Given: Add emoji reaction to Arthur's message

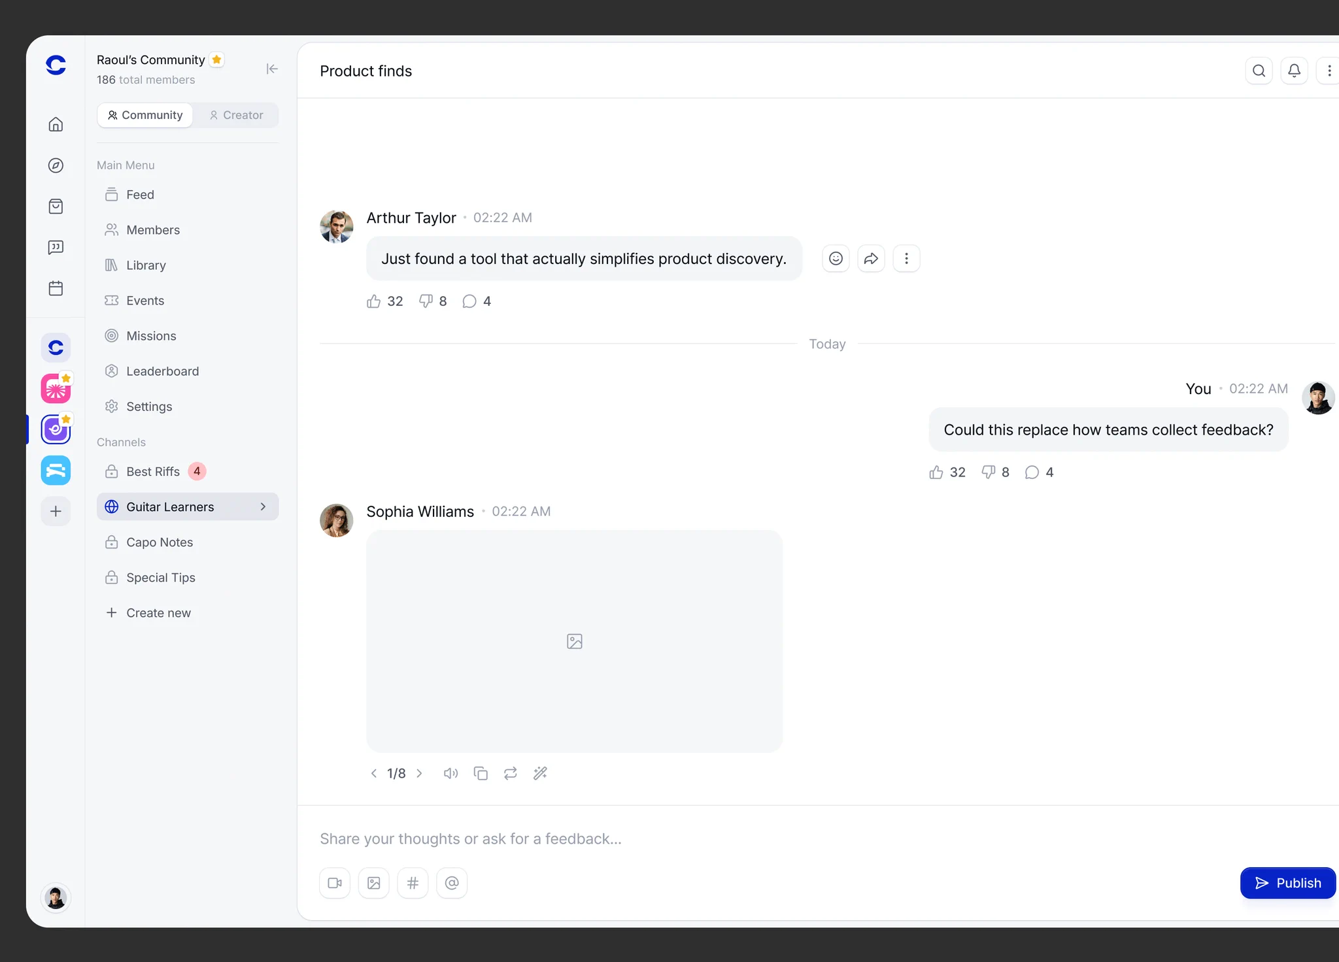Looking at the screenshot, I should click(836, 259).
